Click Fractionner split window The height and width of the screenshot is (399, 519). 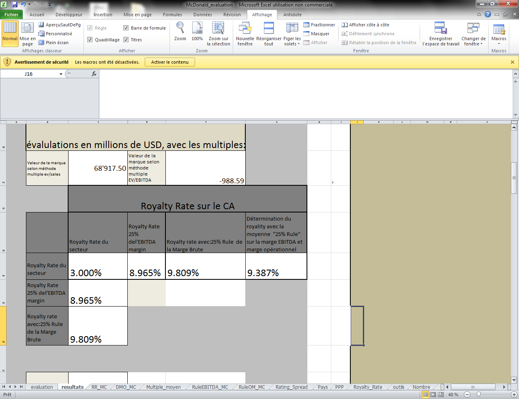coord(319,25)
